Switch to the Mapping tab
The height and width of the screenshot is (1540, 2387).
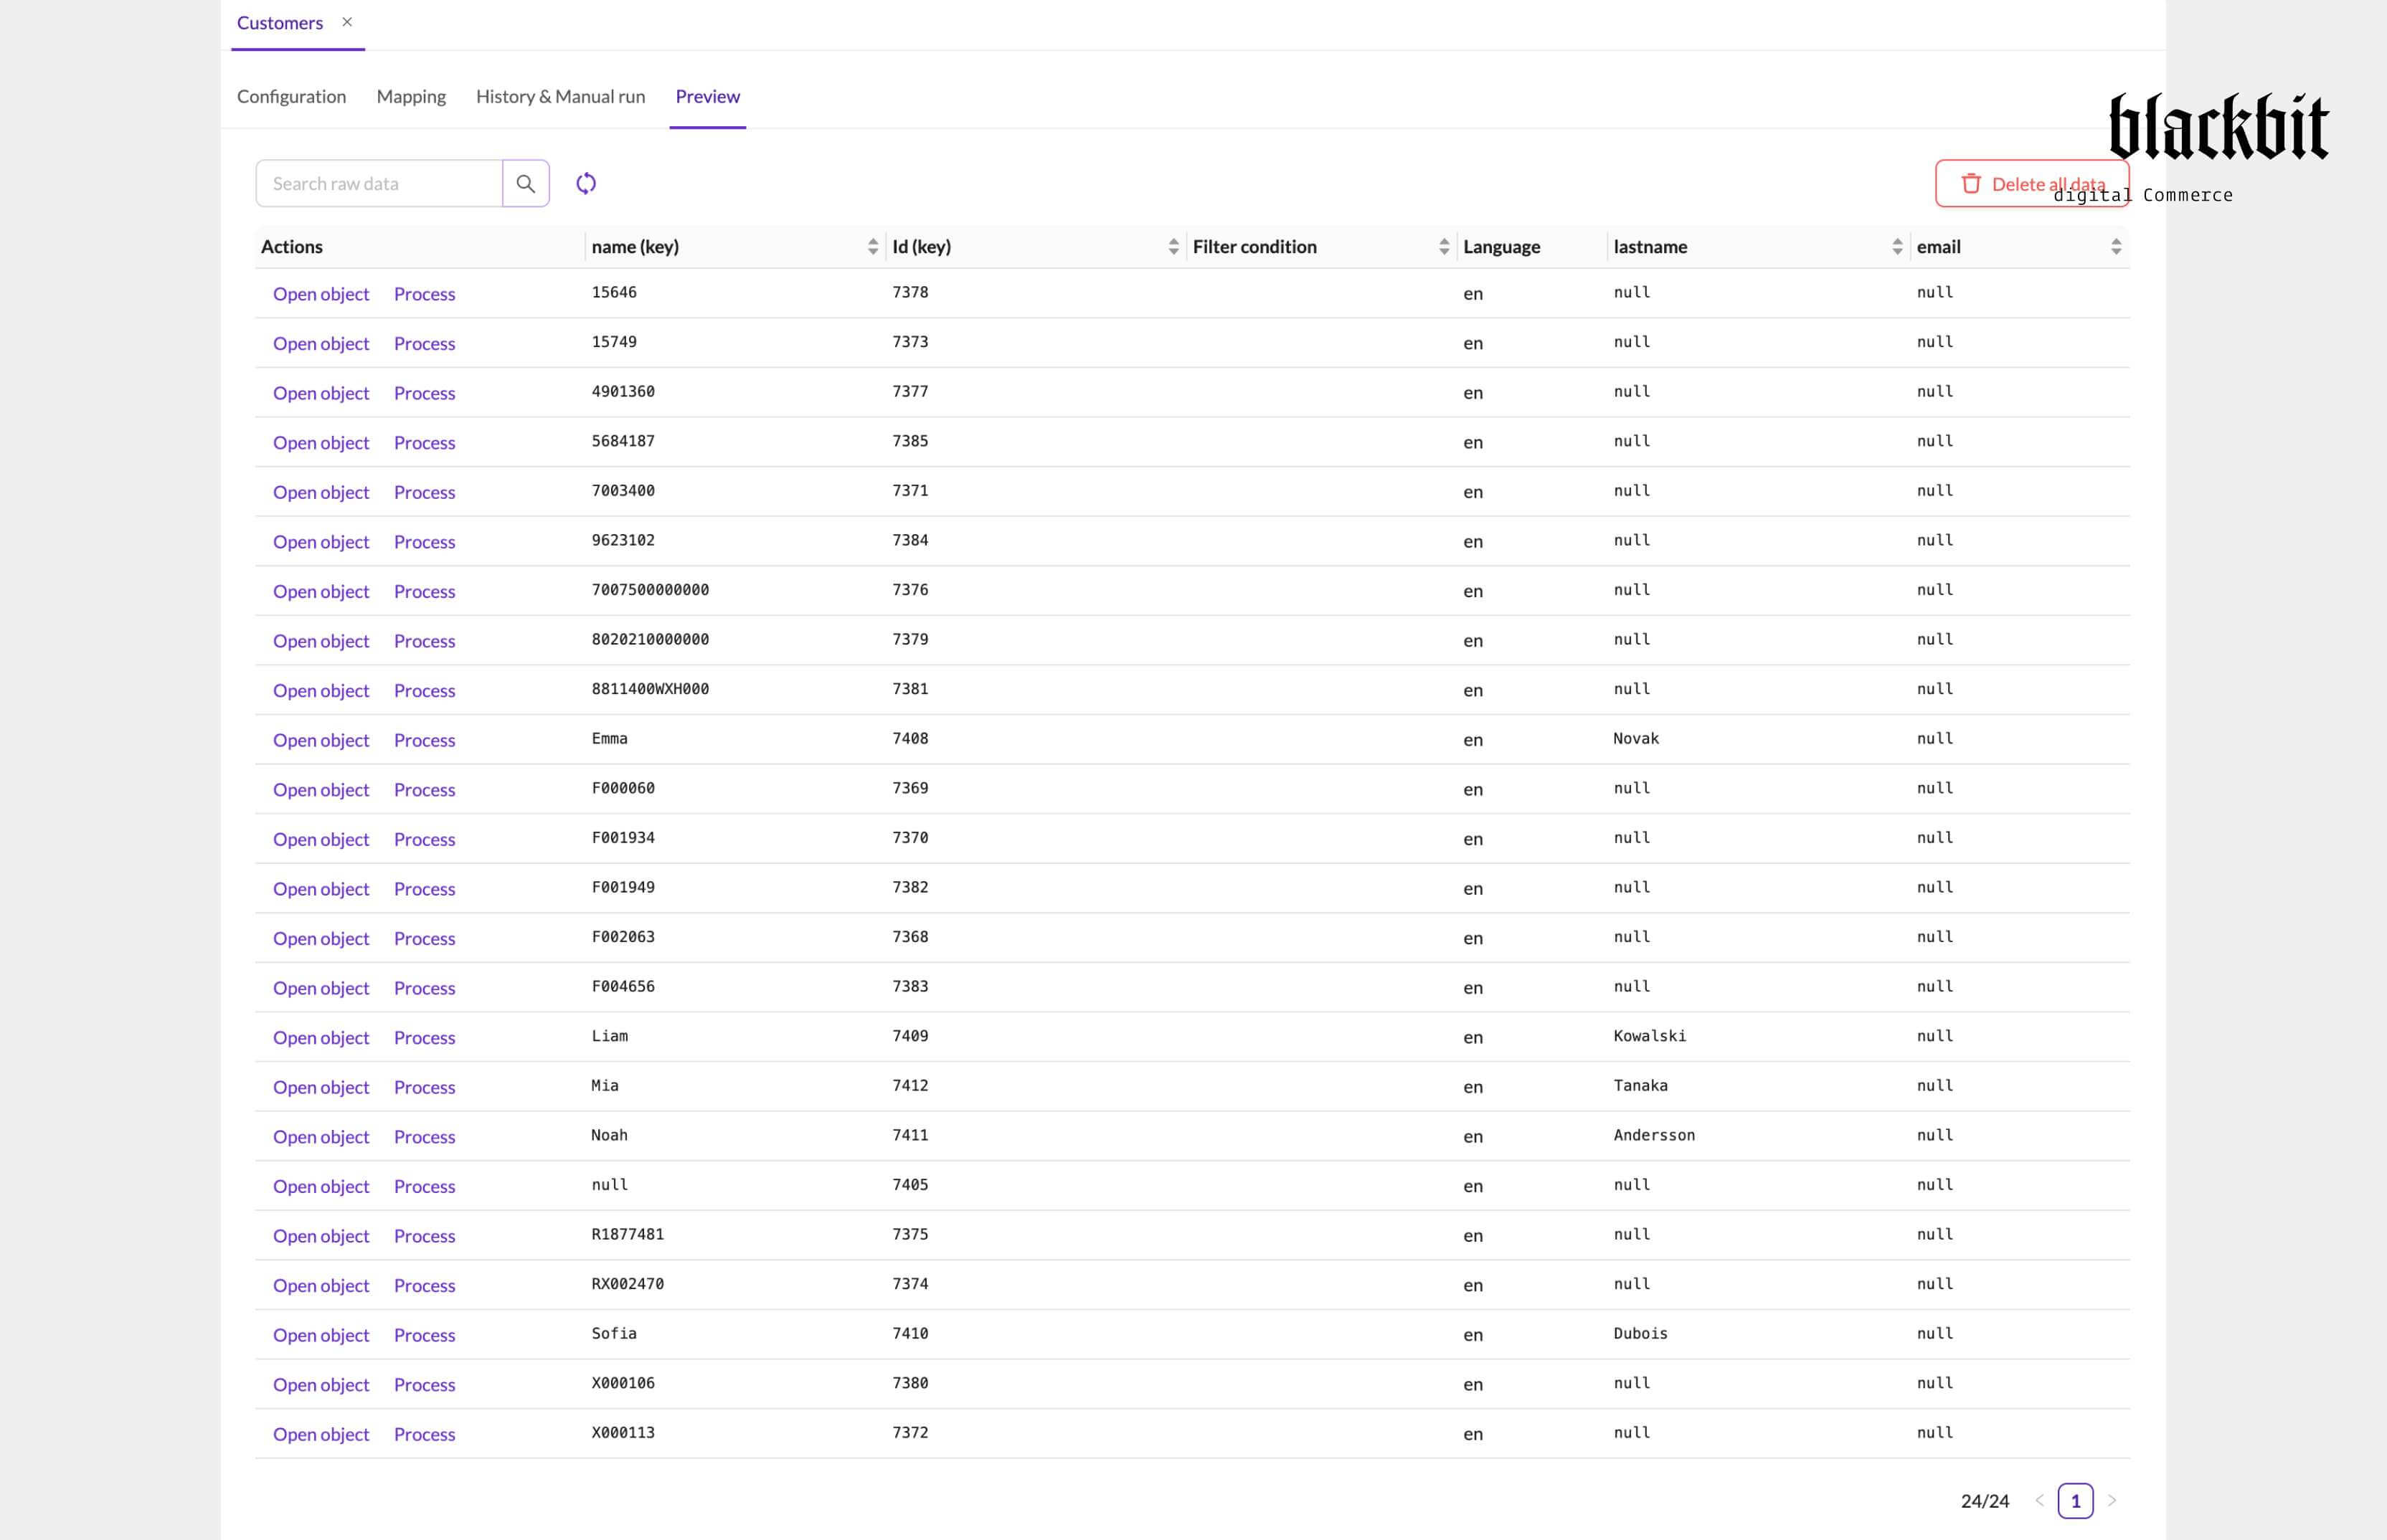pyautogui.click(x=411, y=96)
